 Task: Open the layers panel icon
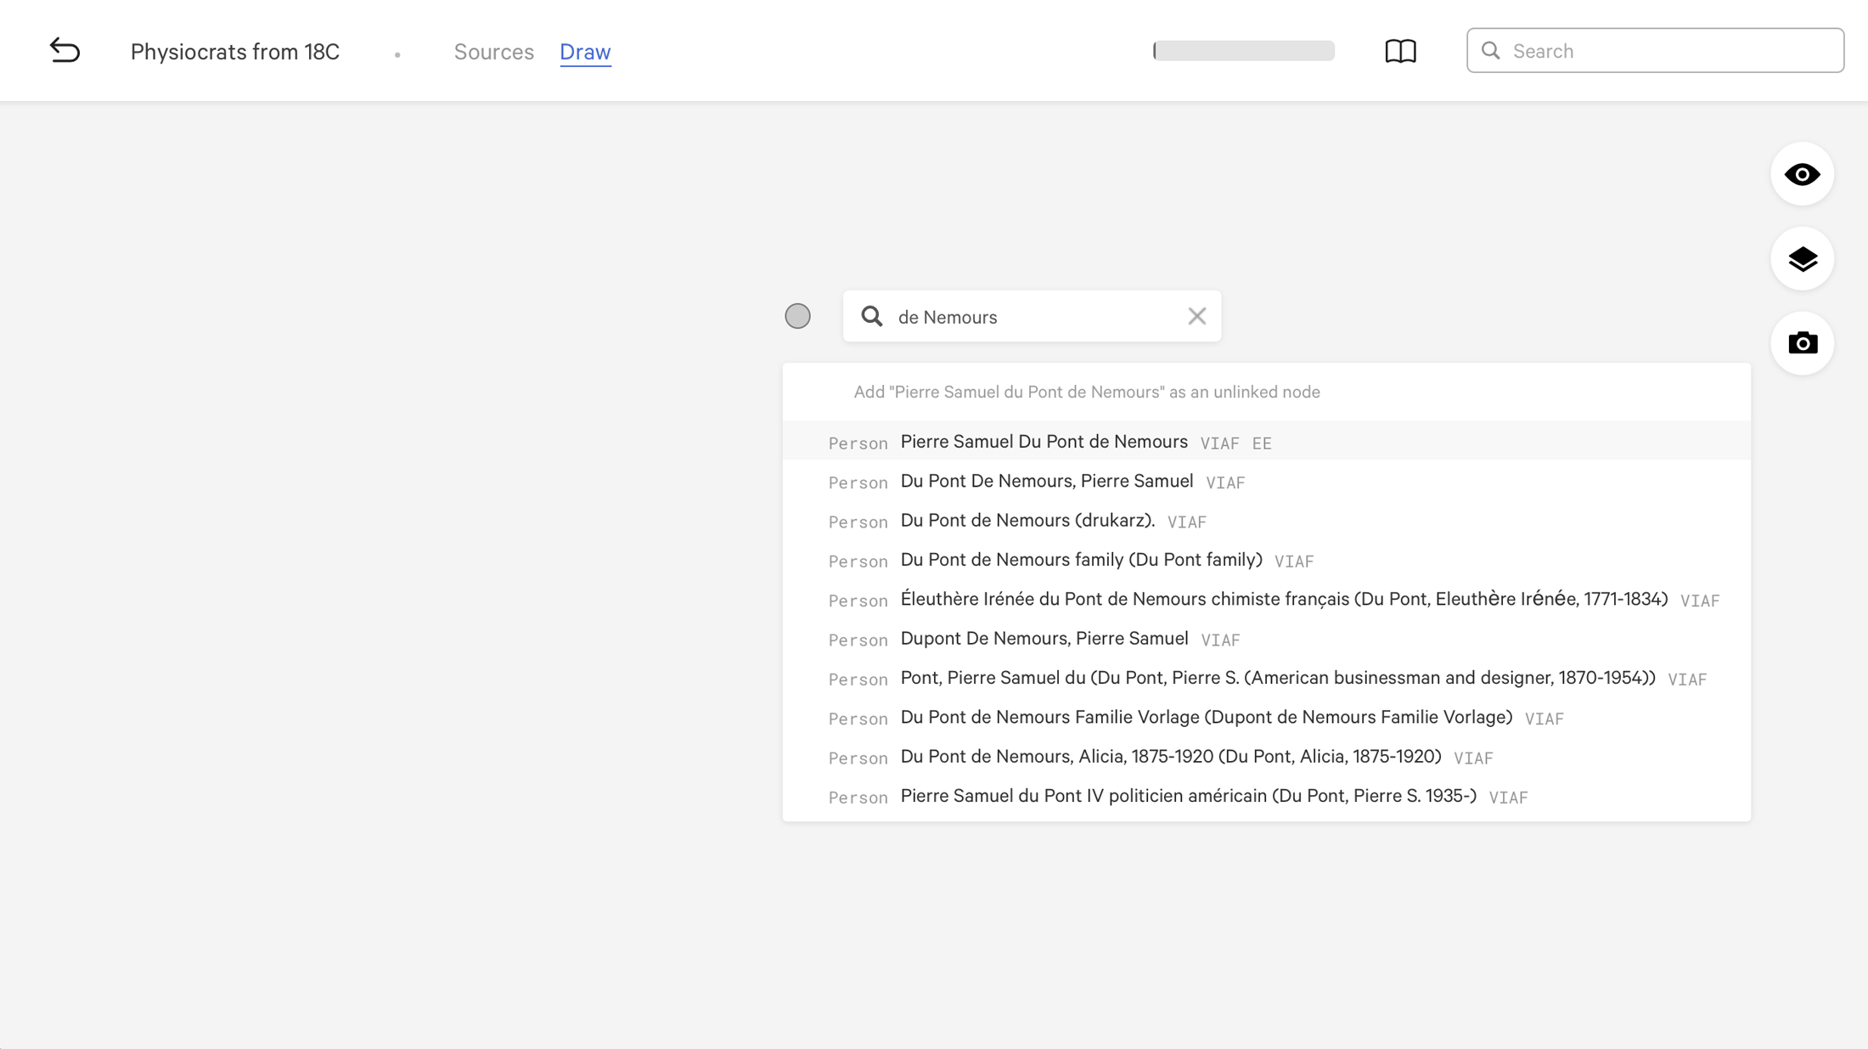pyautogui.click(x=1802, y=259)
